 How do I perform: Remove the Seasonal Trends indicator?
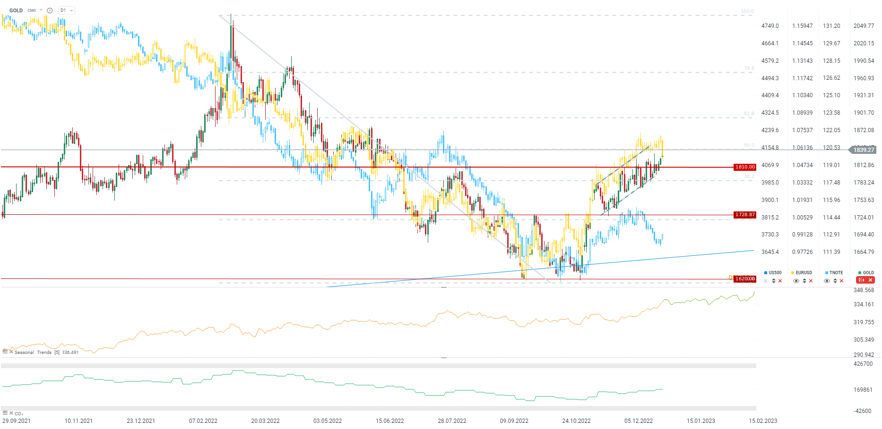pyautogui.click(x=11, y=352)
